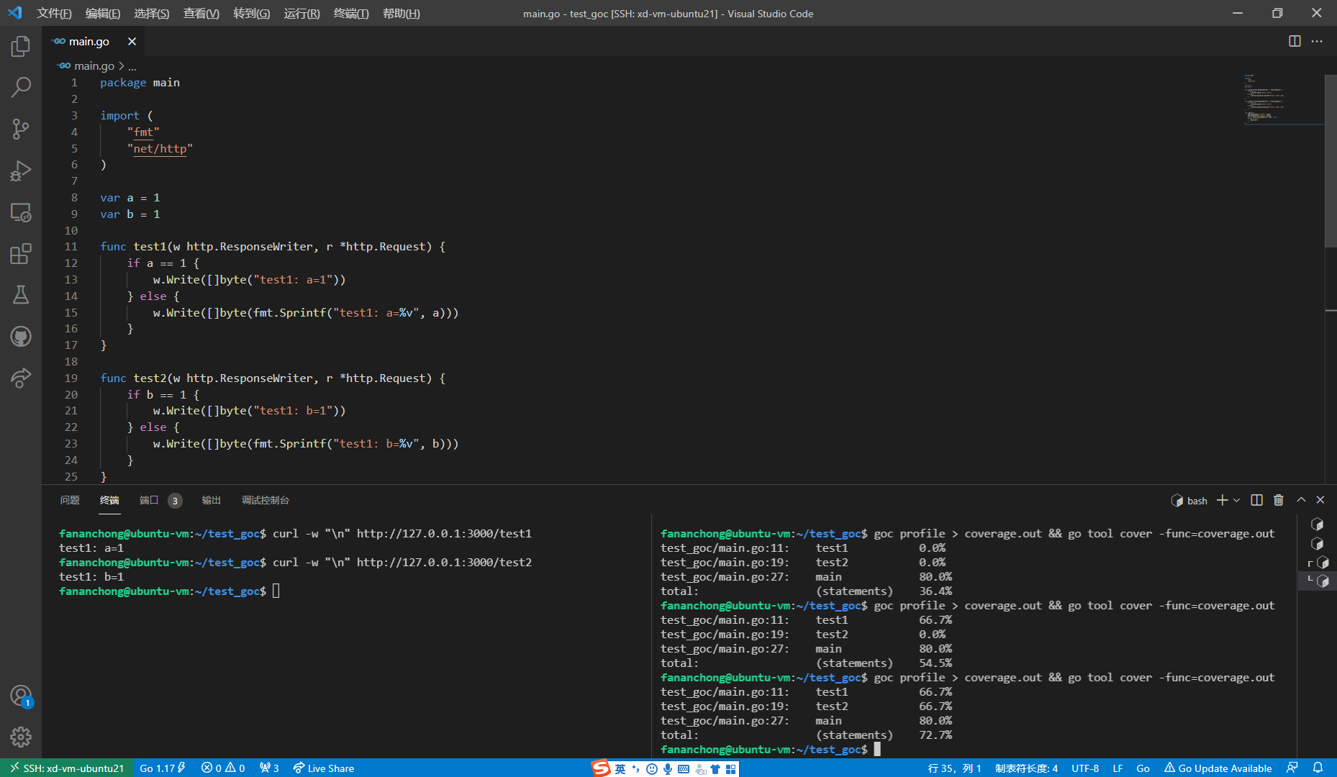Viewport: 1337px width, 777px height.
Task: Change UTF-8 file encoding
Action: pos(1085,768)
